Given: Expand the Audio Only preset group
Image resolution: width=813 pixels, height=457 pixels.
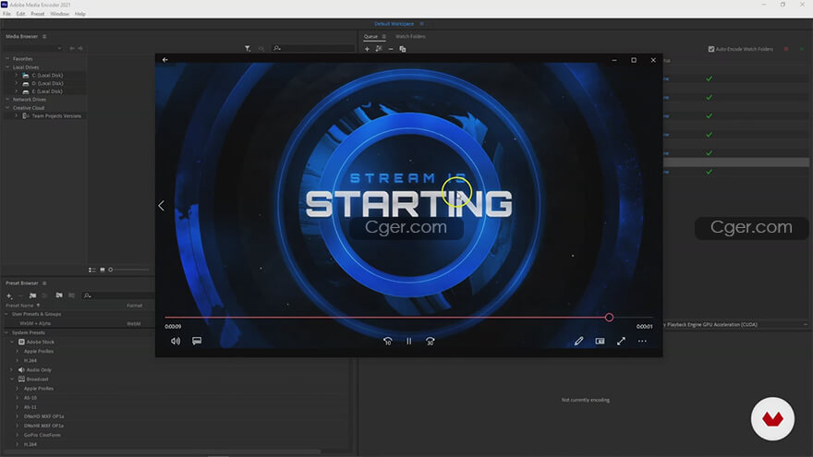Looking at the screenshot, I should pos(12,369).
